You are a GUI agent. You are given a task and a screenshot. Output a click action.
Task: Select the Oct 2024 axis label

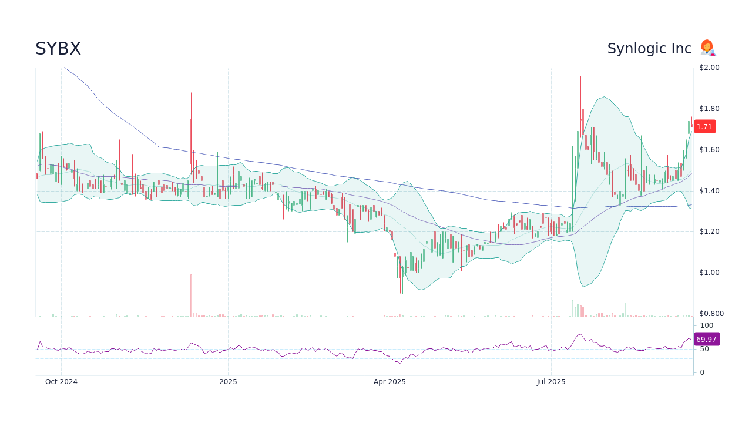(61, 381)
